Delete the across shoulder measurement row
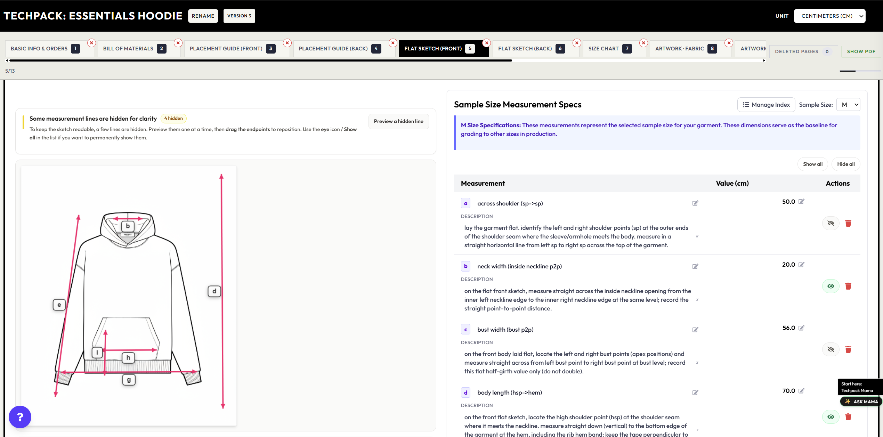The image size is (883, 437). tap(848, 223)
